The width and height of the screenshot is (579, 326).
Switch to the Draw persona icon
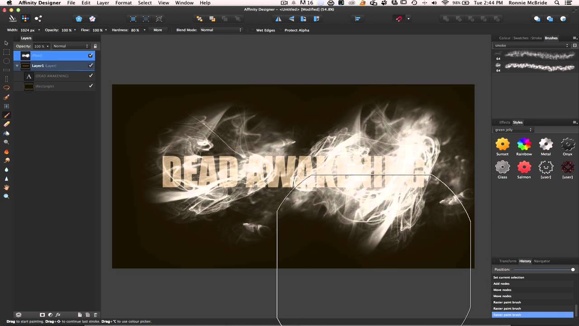(x=12, y=19)
